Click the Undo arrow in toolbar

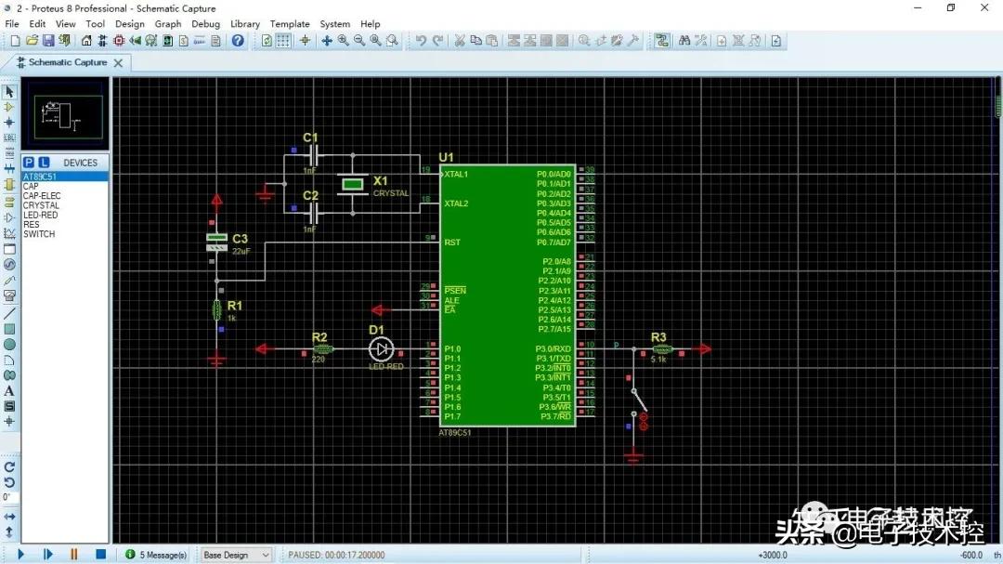tap(421, 41)
